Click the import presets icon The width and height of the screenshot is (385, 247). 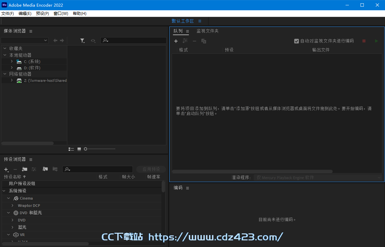point(45,169)
